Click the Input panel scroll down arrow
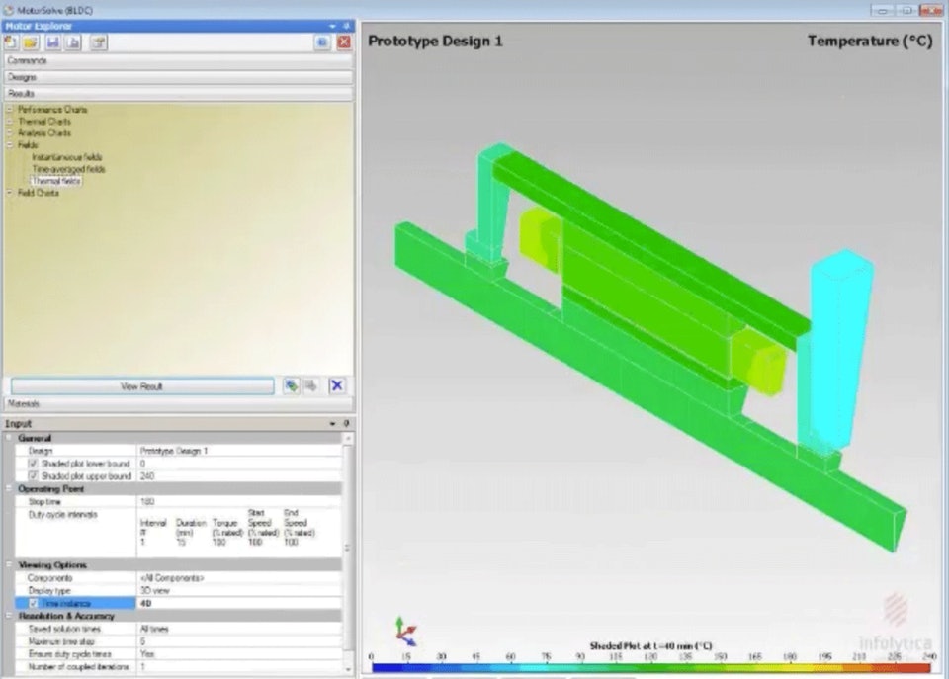Image resolution: width=949 pixels, height=679 pixels. point(348,669)
